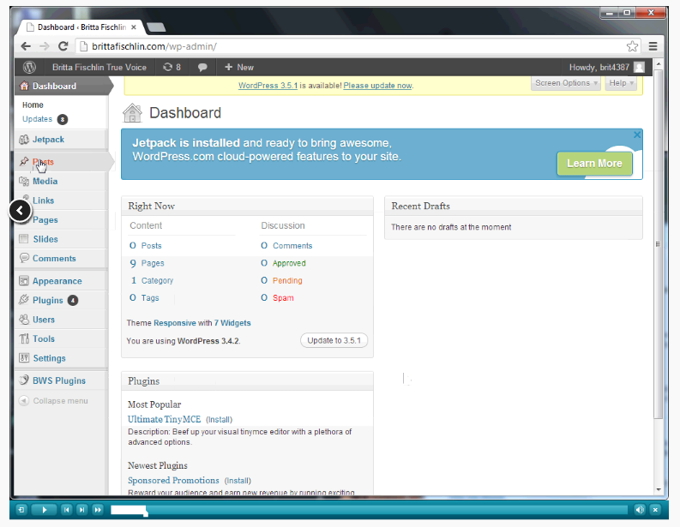Go back with the browser back arrow

coord(26,46)
